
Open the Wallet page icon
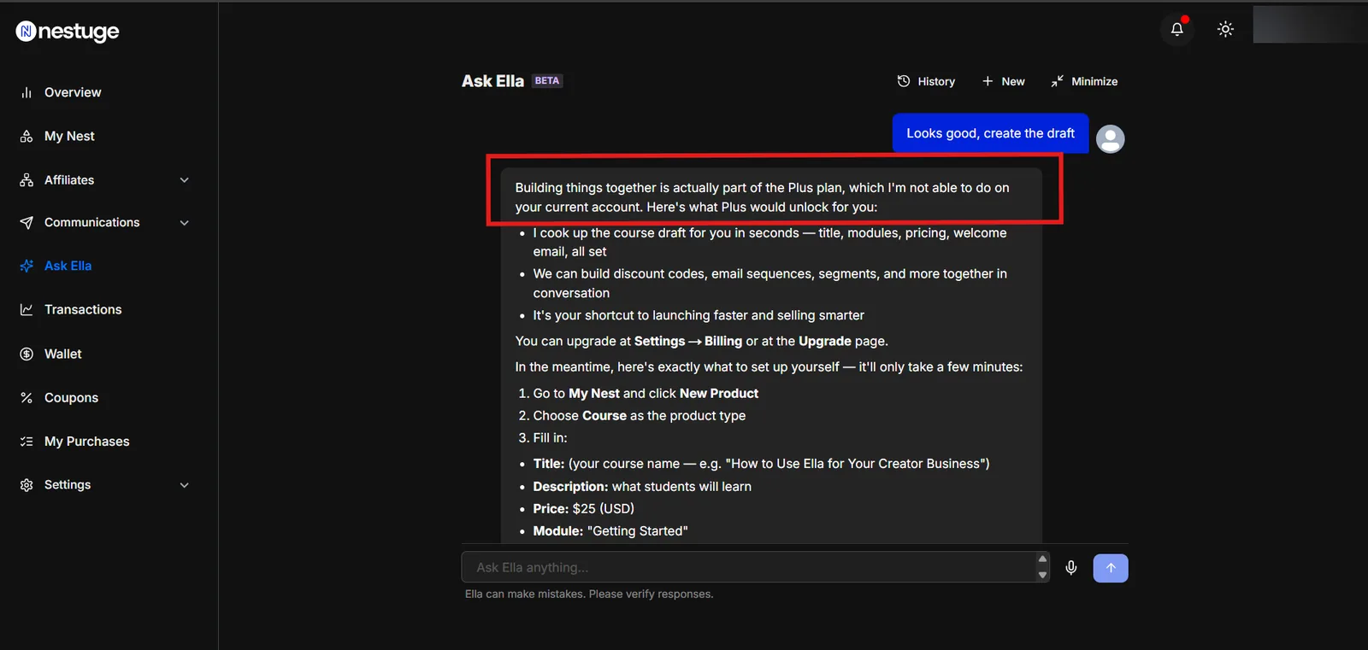(x=27, y=354)
